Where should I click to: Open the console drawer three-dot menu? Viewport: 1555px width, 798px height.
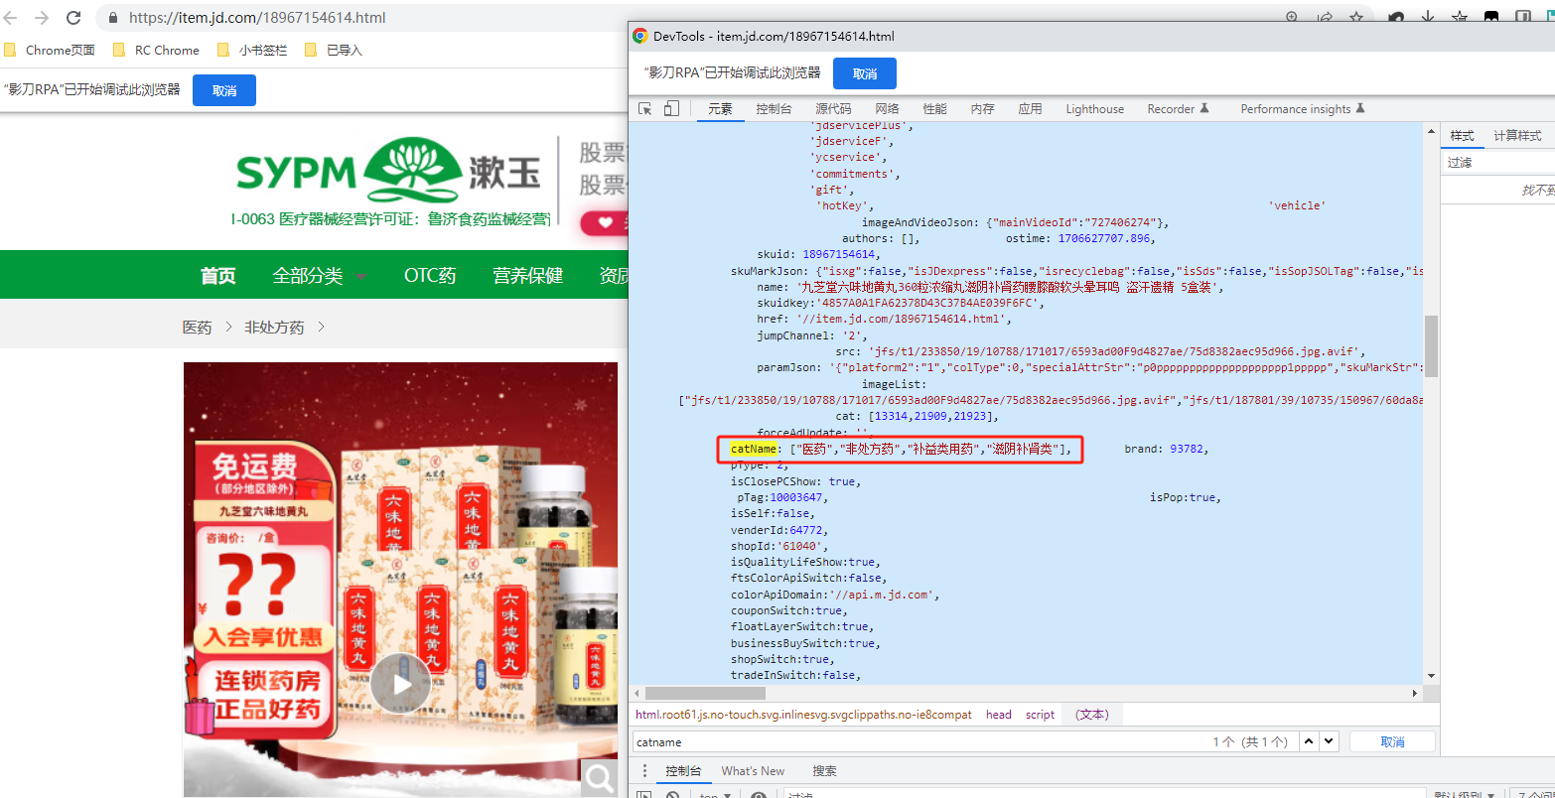point(644,771)
